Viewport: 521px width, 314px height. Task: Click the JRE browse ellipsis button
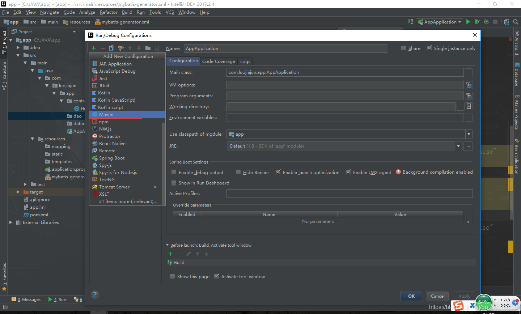click(x=468, y=146)
